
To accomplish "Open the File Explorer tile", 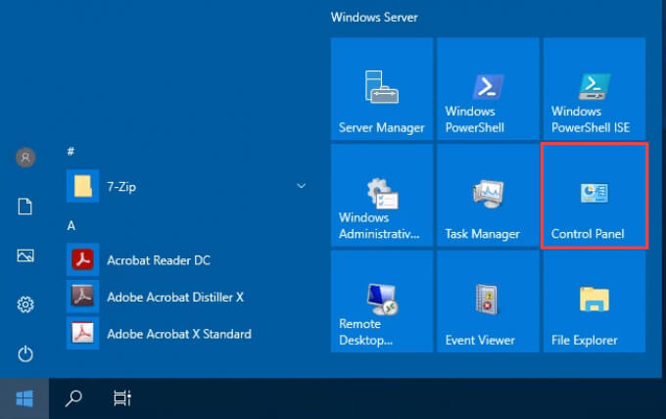I will (595, 301).
